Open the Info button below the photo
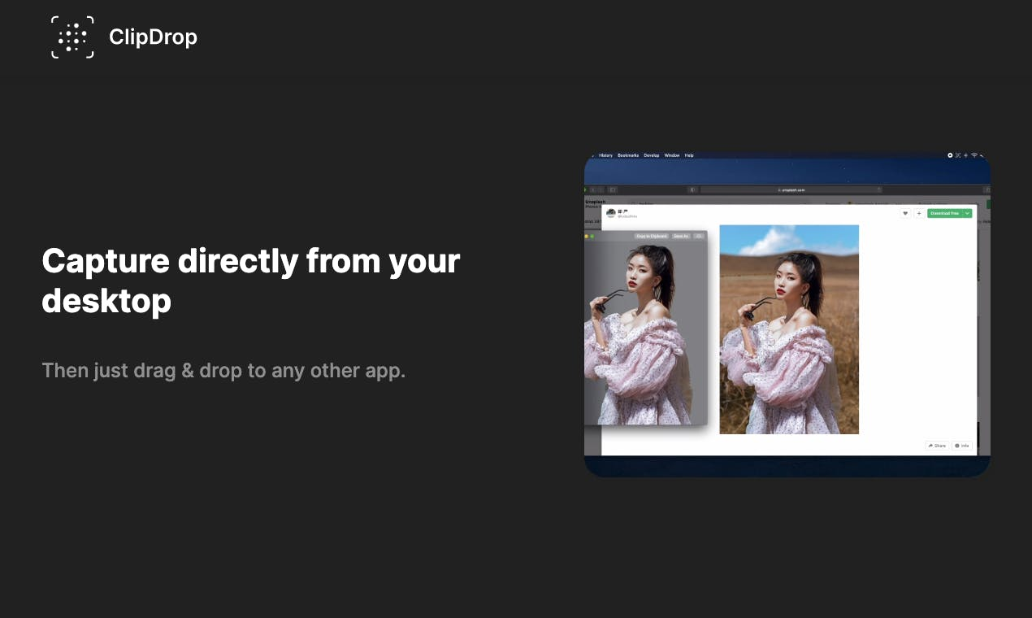 [962, 446]
